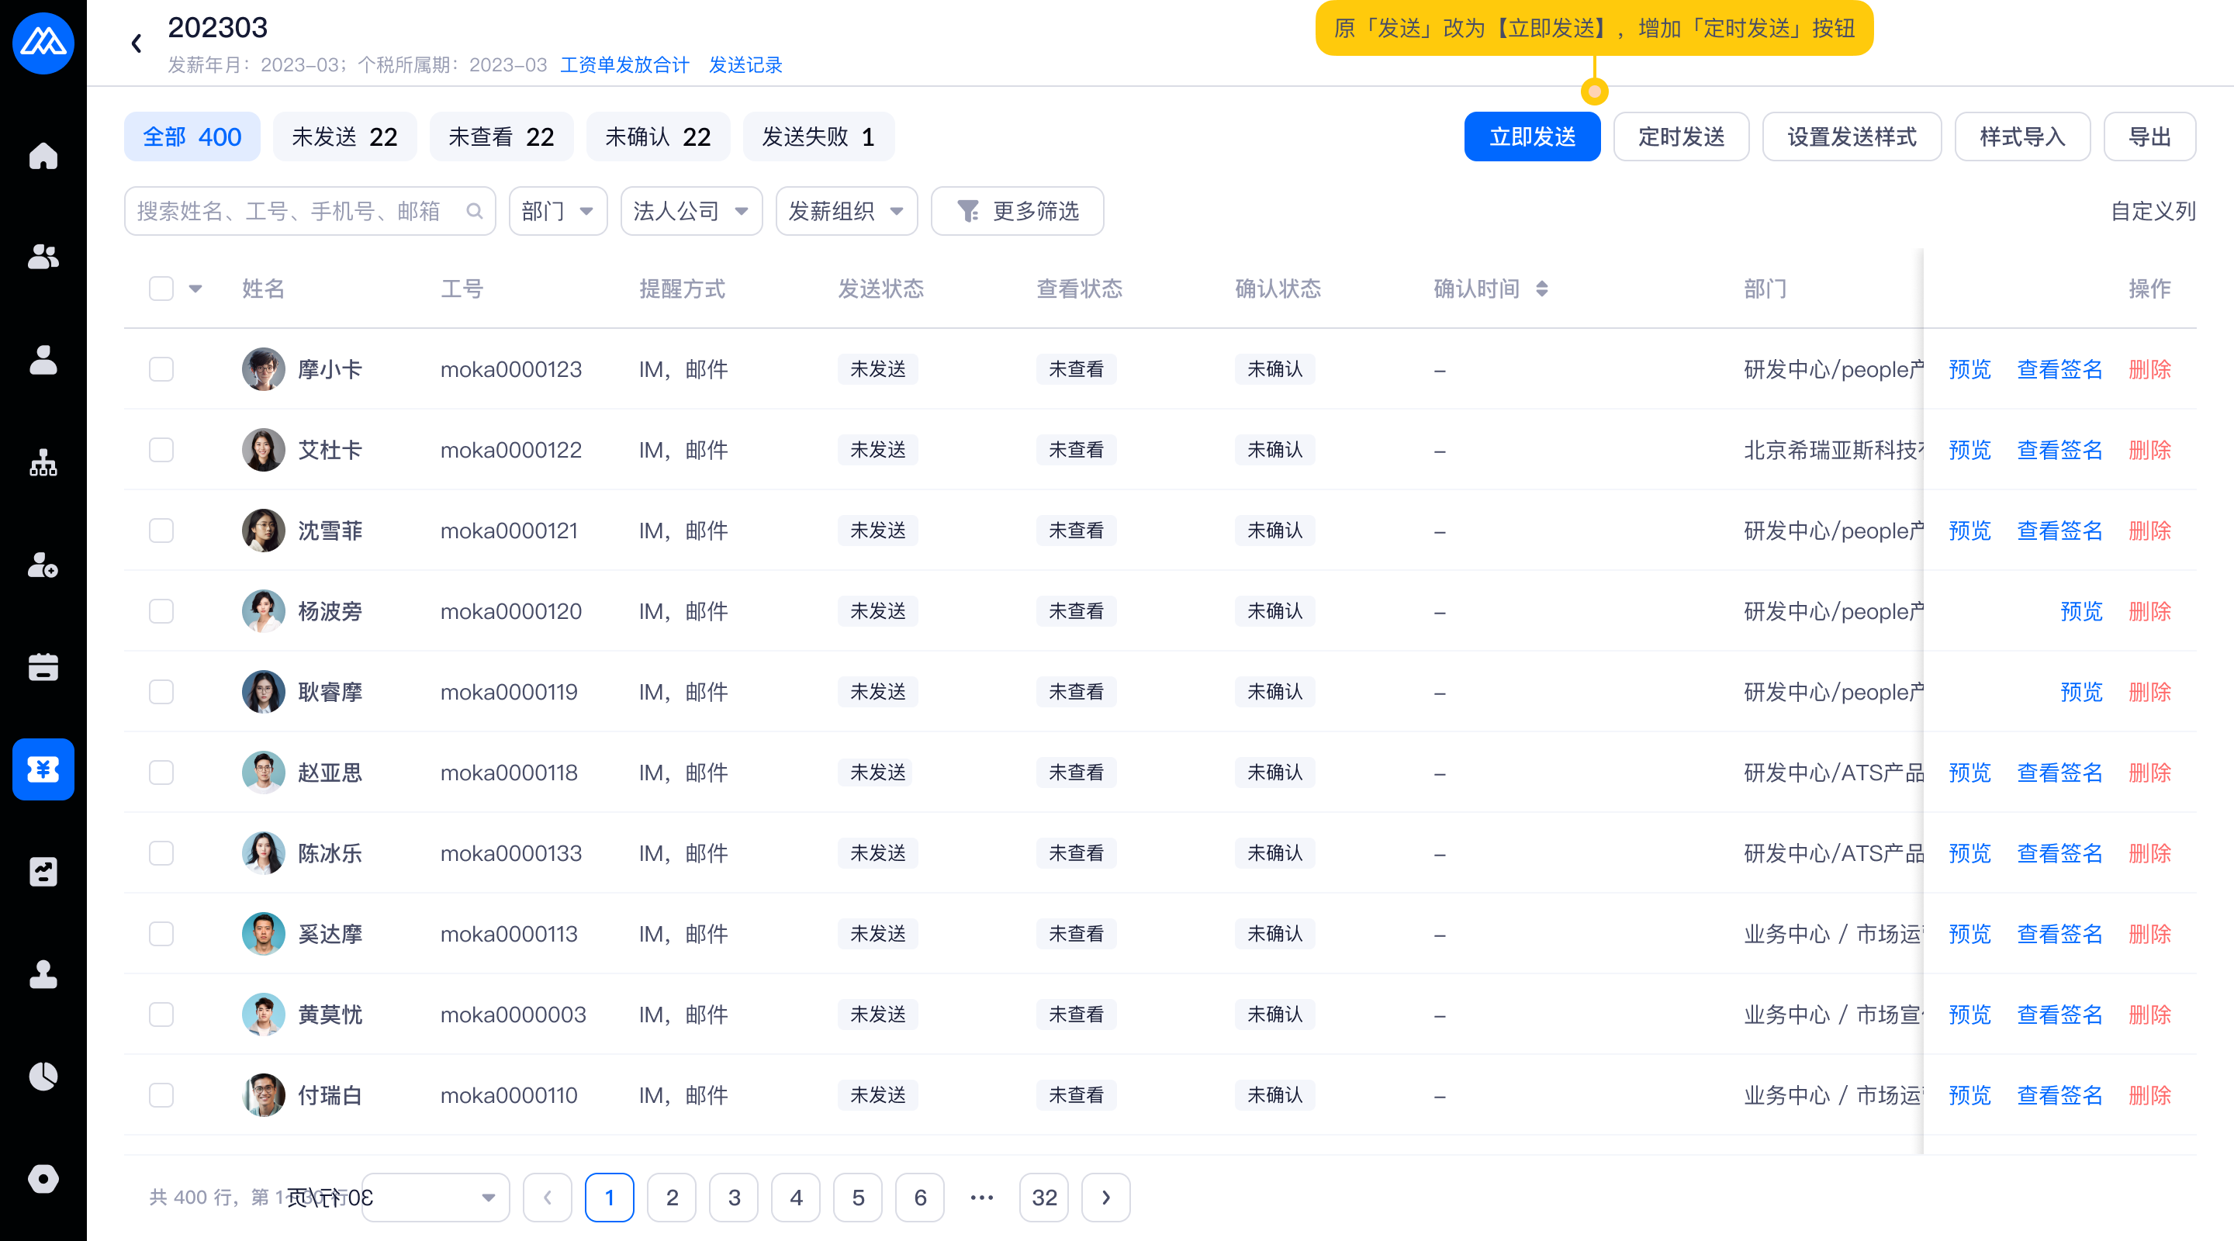
Task: Click the back arrow beside 202303
Action: pos(137,43)
